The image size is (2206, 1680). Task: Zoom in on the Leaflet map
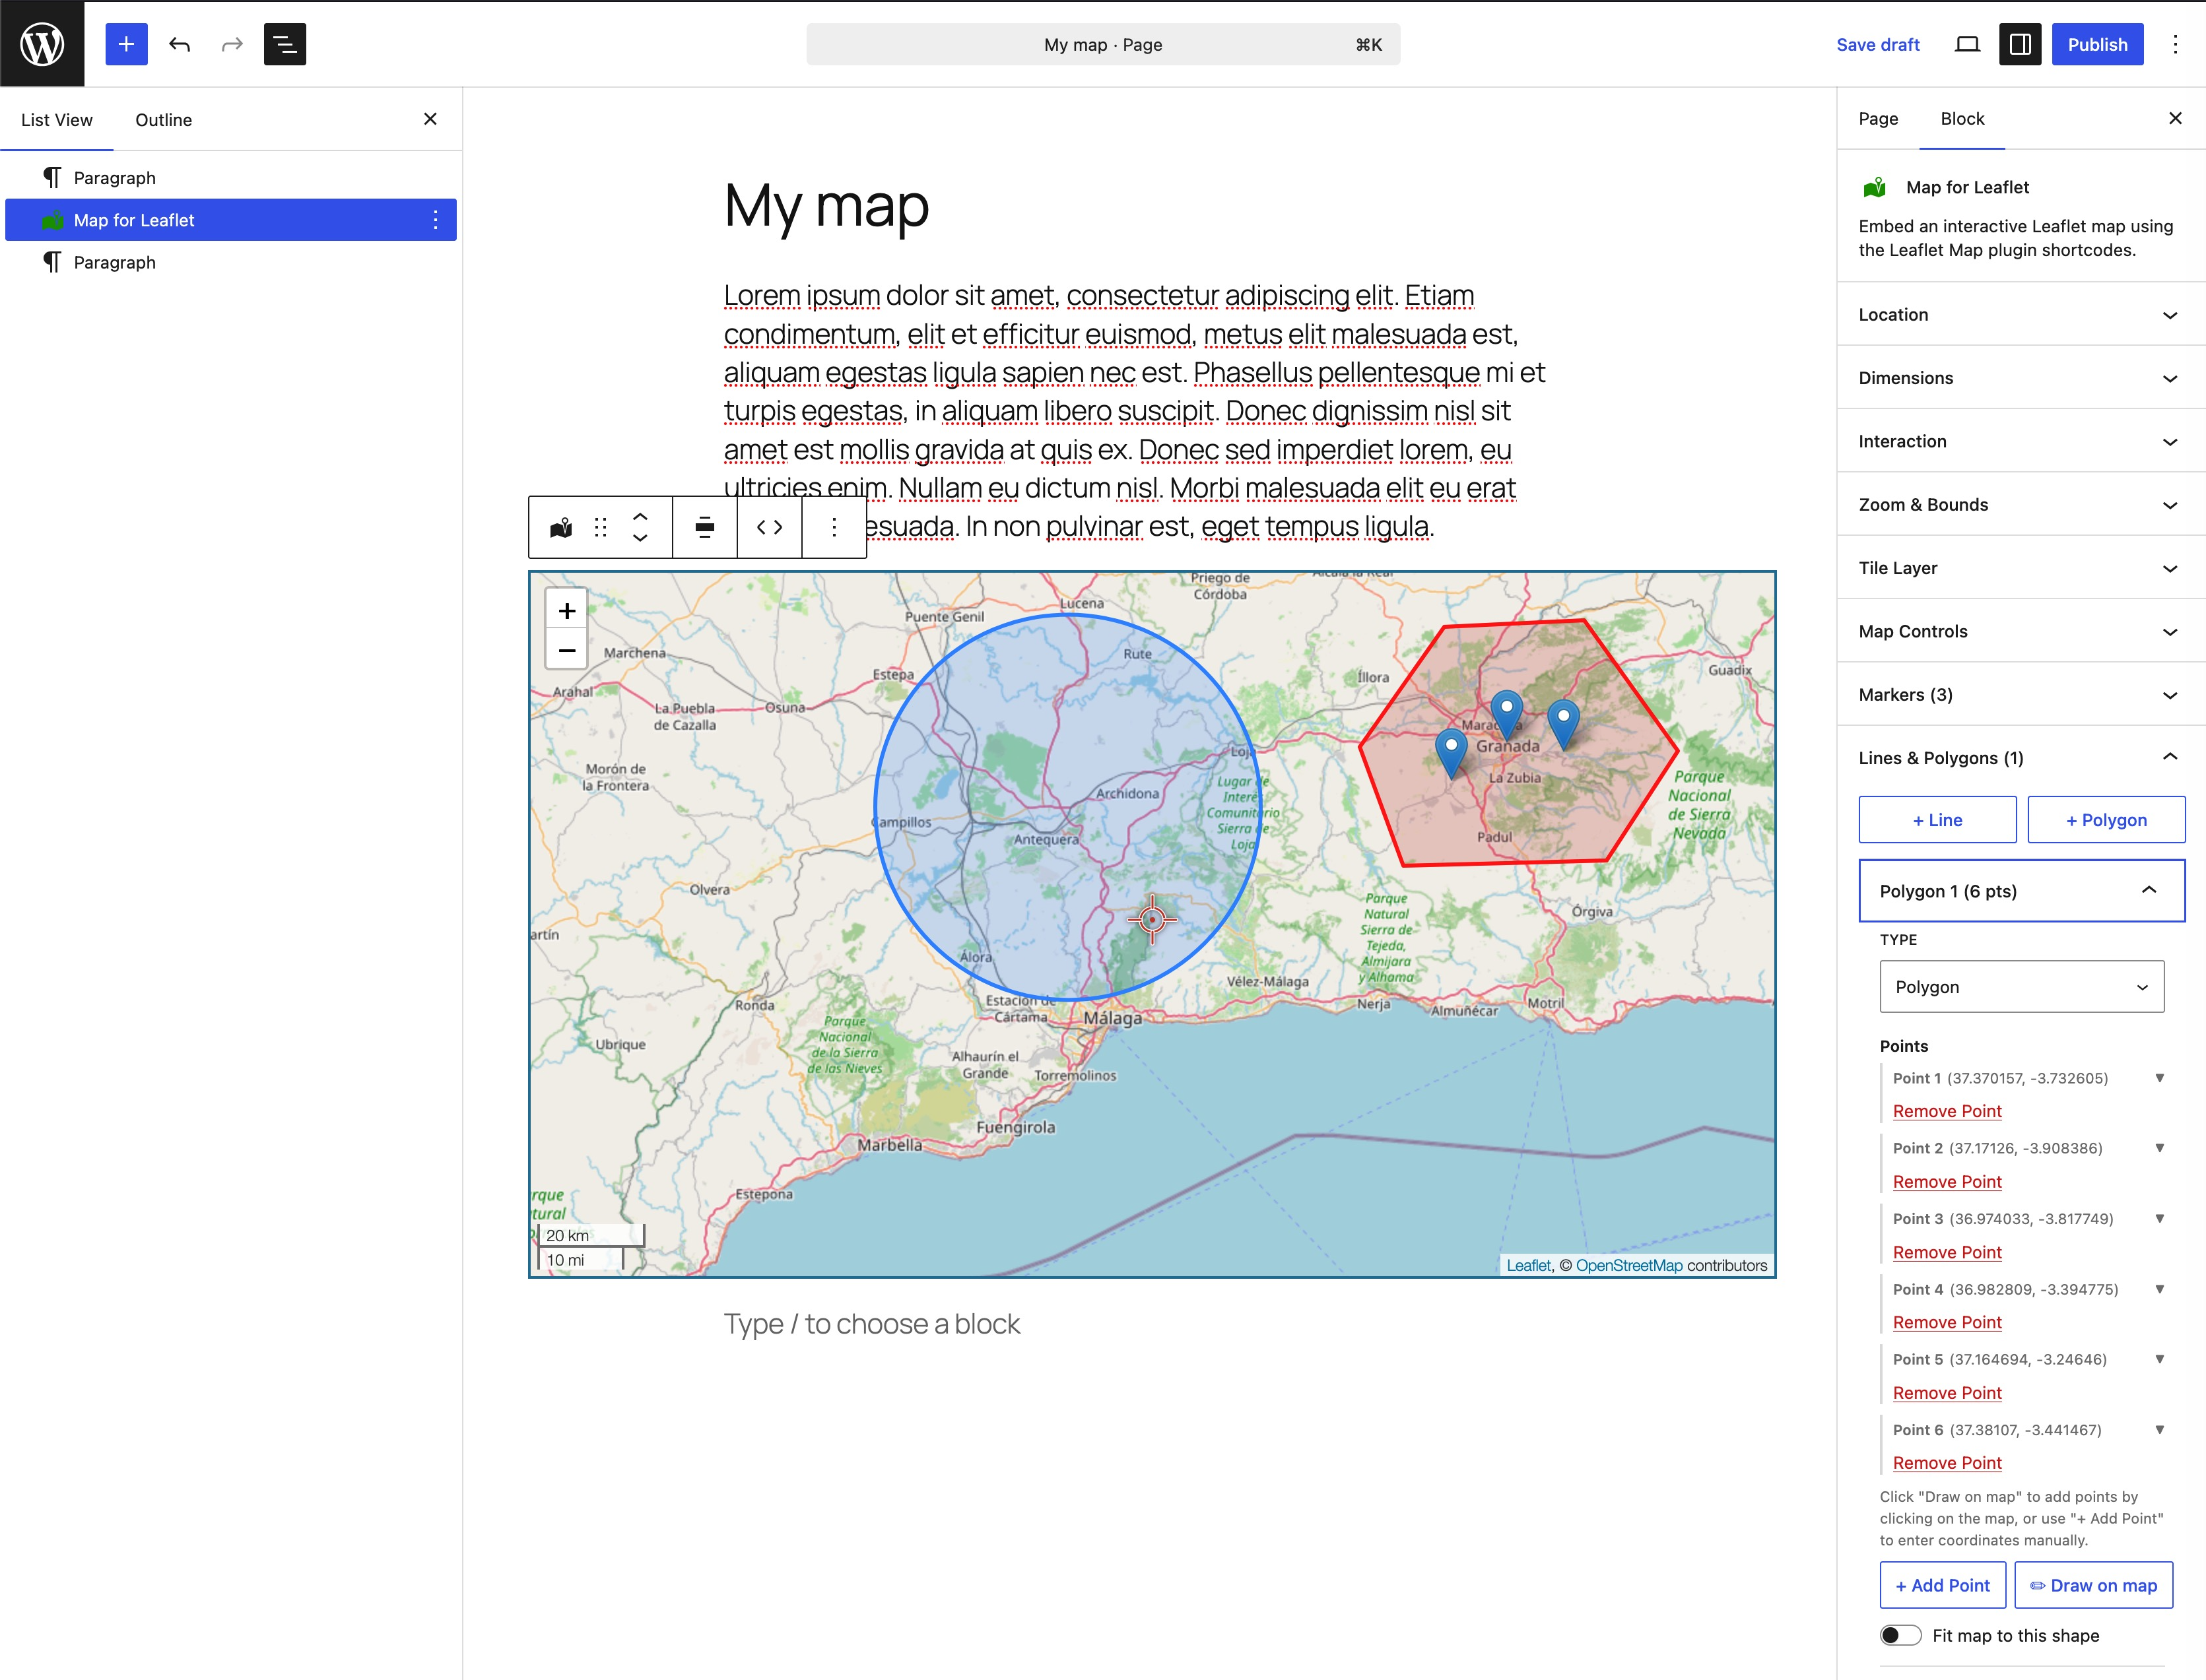point(566,611)
